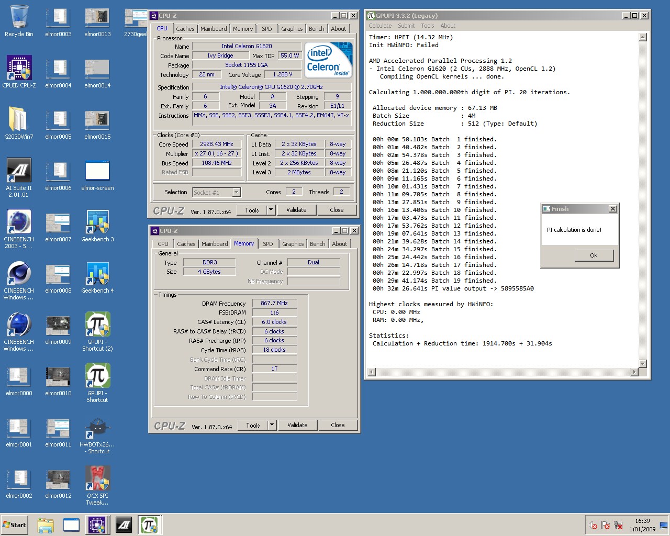The width and height of the screenshot is (670, 536).
Task: Open About tab in upper CPU-Z window
Action: click(338, 29)
